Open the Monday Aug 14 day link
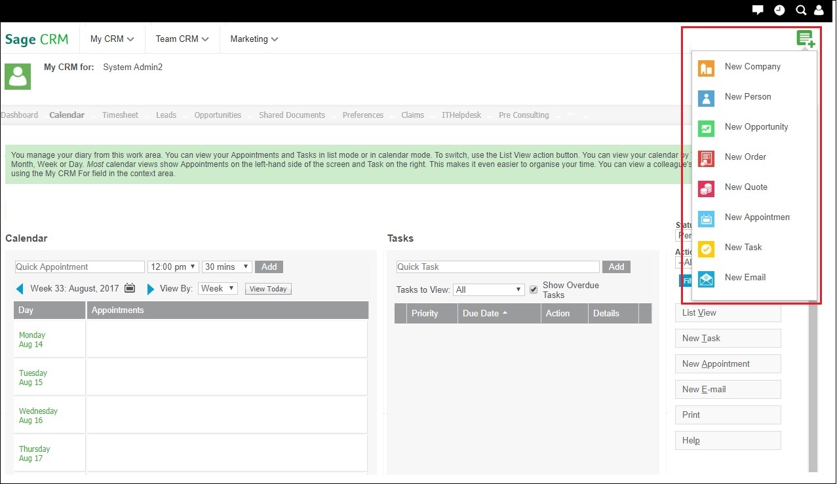Image resolution: width=837 pixels, height=484 pixels. (x=31, y=340)
